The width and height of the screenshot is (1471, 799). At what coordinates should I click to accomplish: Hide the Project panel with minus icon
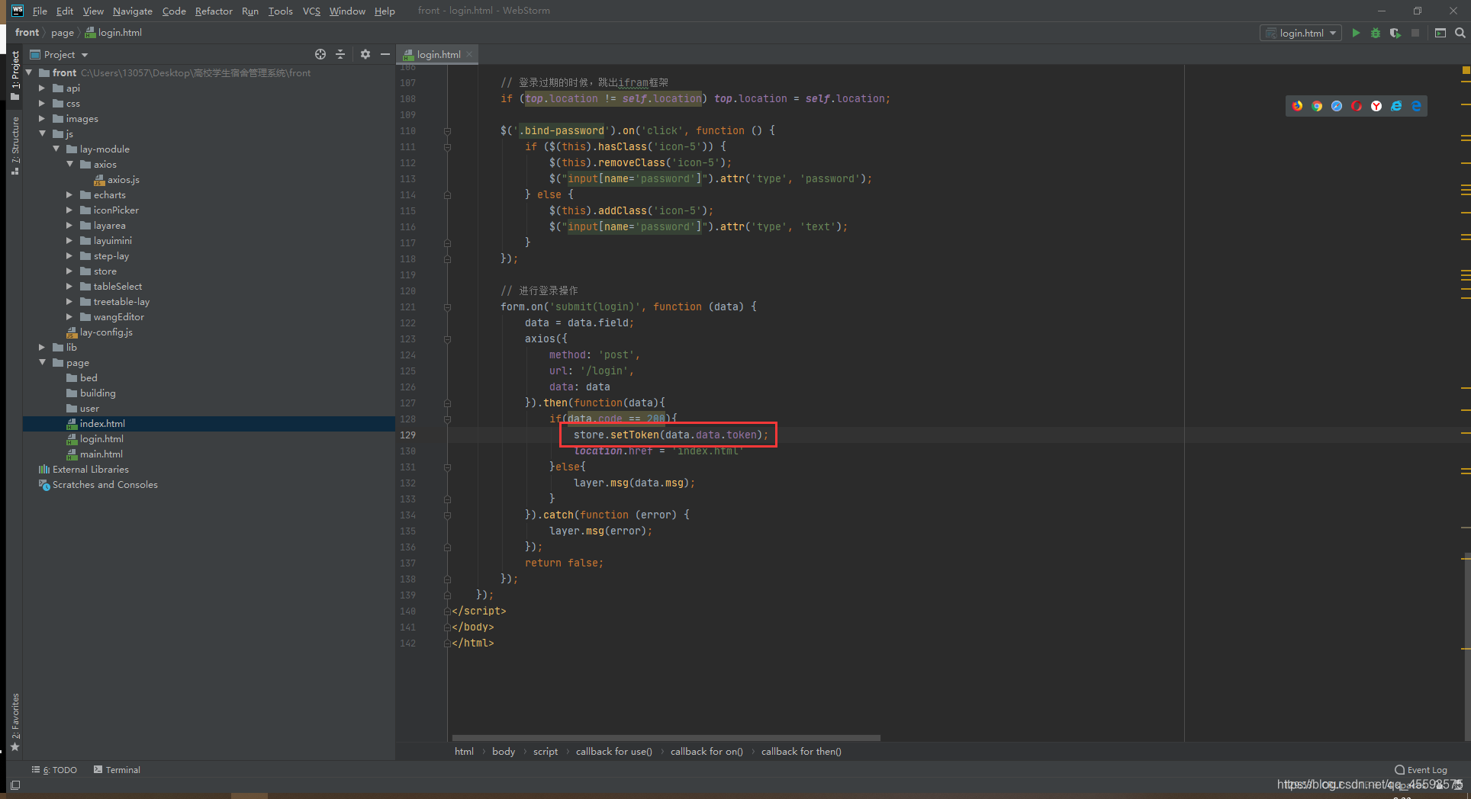(385, 54)
